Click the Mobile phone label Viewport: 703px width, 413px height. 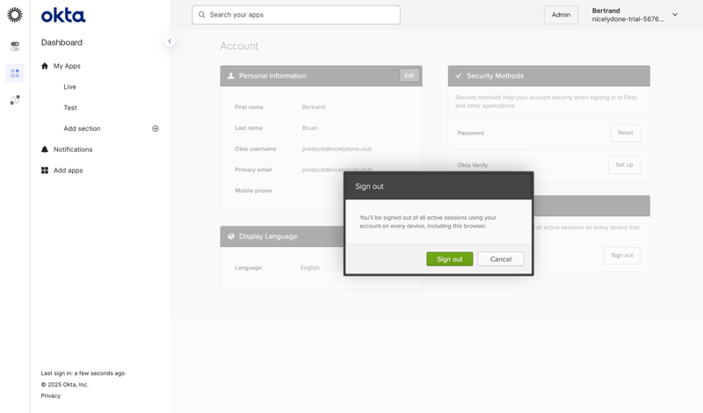pyautogui.click(x=253, y=191)
